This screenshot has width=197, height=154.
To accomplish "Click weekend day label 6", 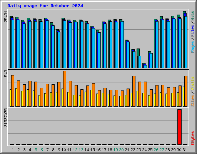I will (42, 150).
